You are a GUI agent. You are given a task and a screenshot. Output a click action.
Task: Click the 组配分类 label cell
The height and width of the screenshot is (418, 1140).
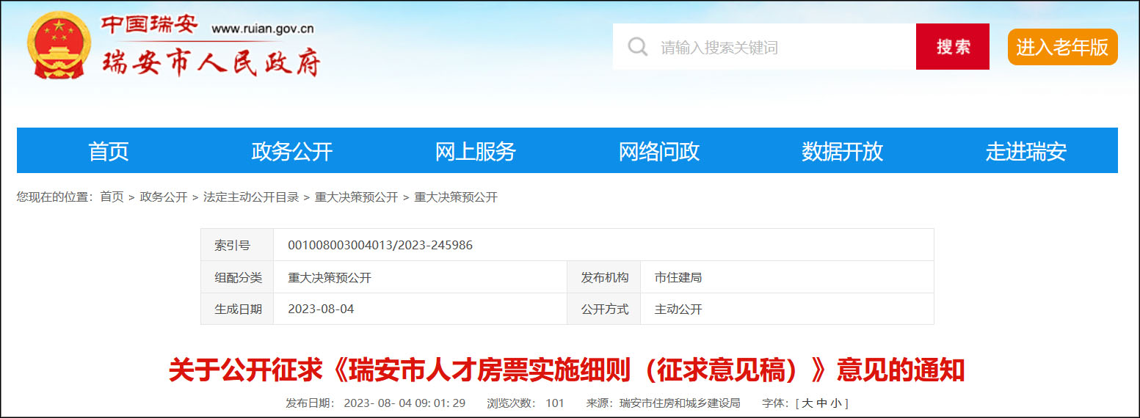point(237,277)
